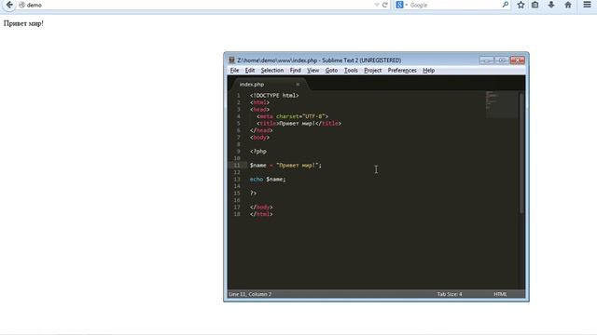Viewport: 597px width, 335px height.
Task: Click the </html> closing tag line
Action: [261, 214]
